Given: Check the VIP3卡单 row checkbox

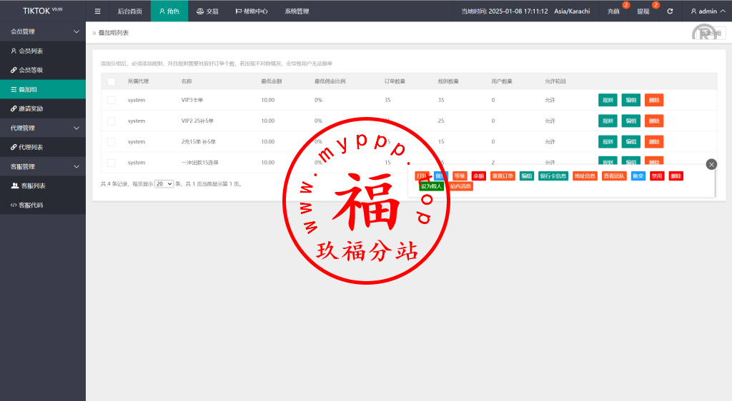Looking at the screenshot, I should [111, 100].
